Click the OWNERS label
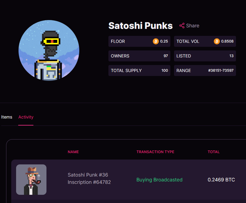The image size is (246, 203). click(120, 56)
